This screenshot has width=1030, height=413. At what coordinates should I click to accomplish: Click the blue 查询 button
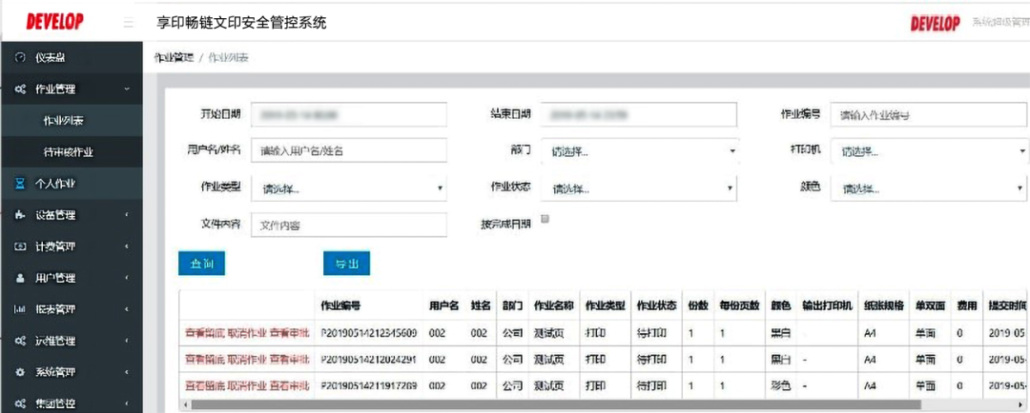click(201, 264)
